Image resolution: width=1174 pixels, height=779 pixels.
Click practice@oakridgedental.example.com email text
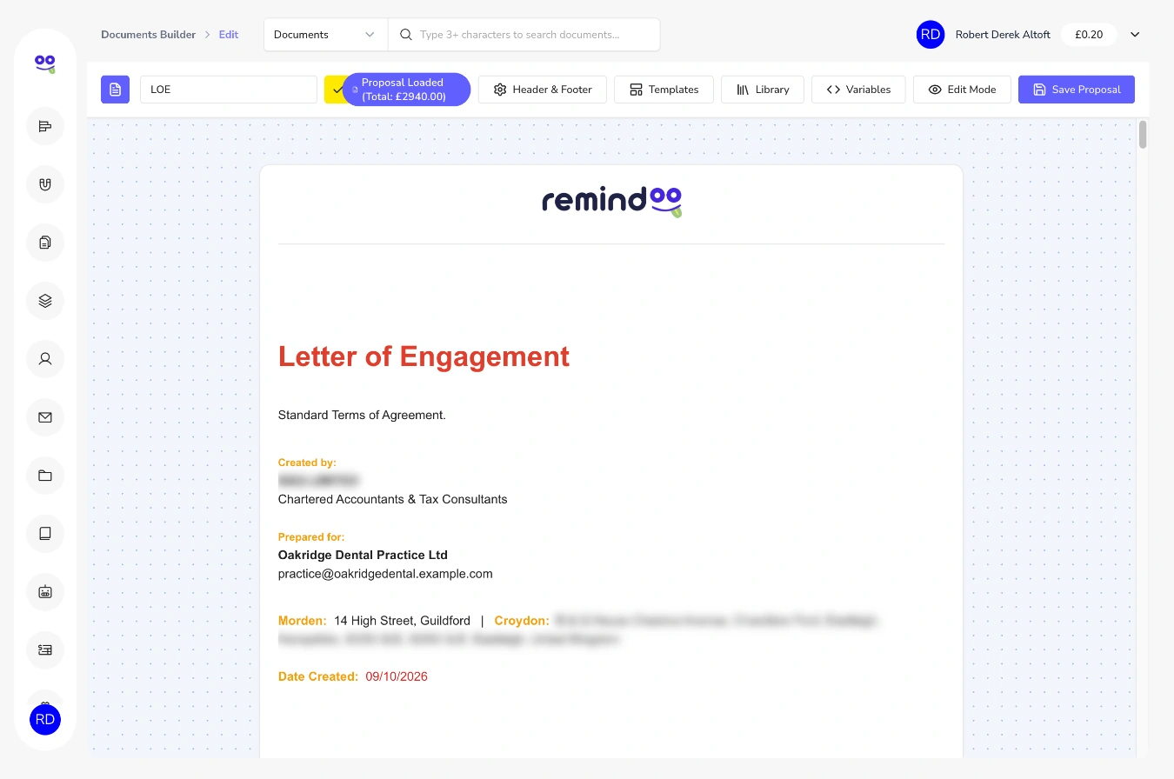[x=385, y=574]
